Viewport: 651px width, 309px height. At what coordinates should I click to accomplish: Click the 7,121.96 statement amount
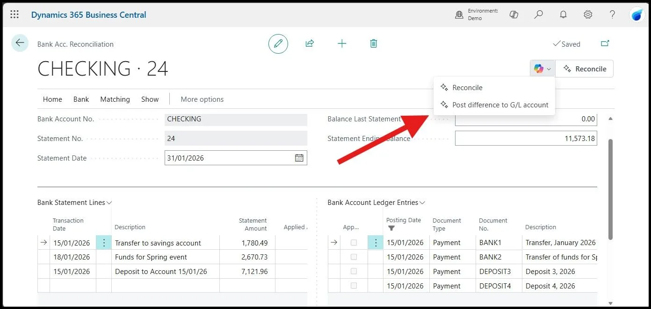click(254, 272)
